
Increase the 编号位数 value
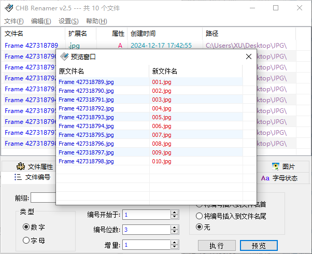tap(175, 228)
